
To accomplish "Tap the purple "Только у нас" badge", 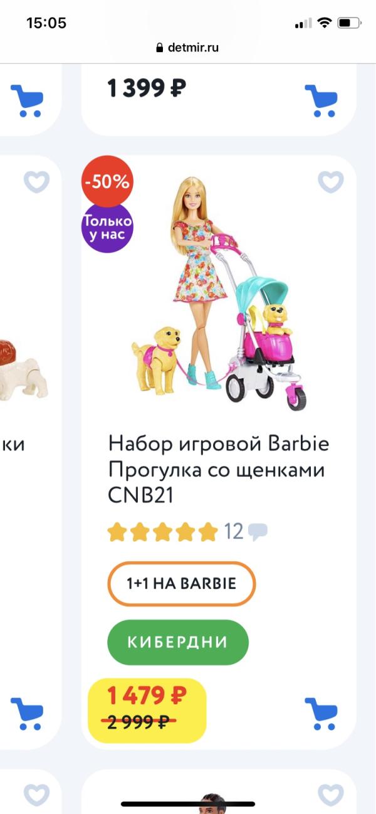I will point(107,228).
